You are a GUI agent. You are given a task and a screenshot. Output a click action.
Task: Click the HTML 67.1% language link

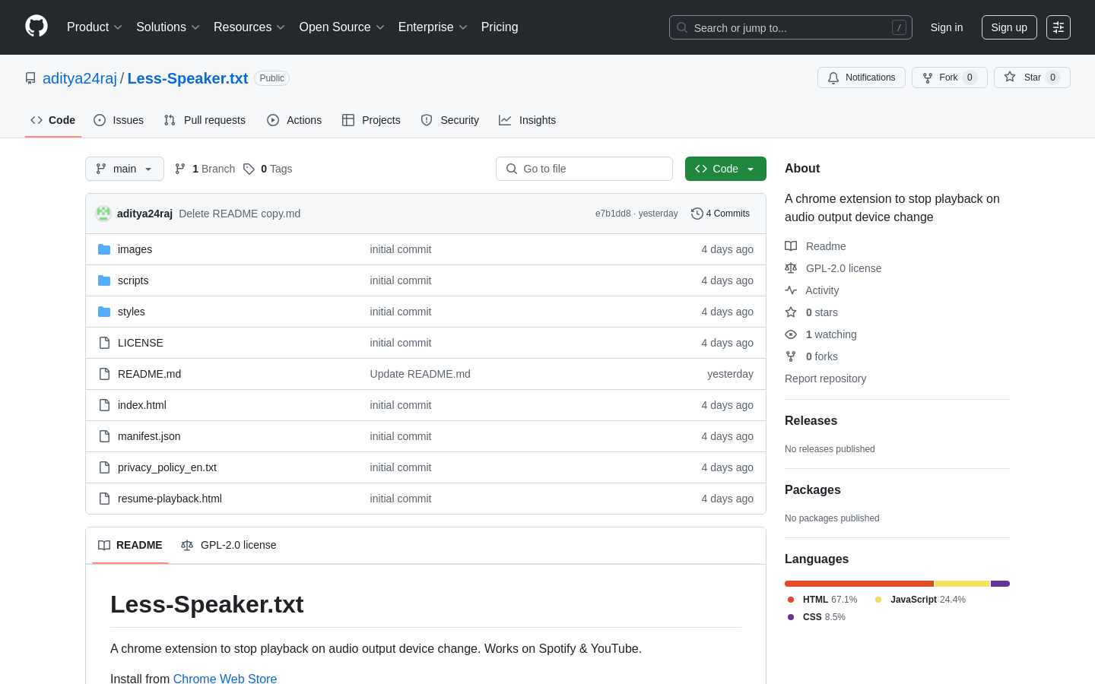click(823, 600)
